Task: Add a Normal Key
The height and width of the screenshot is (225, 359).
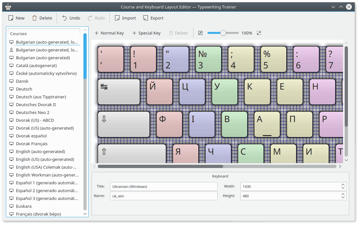Action: [x=109, y=33]
